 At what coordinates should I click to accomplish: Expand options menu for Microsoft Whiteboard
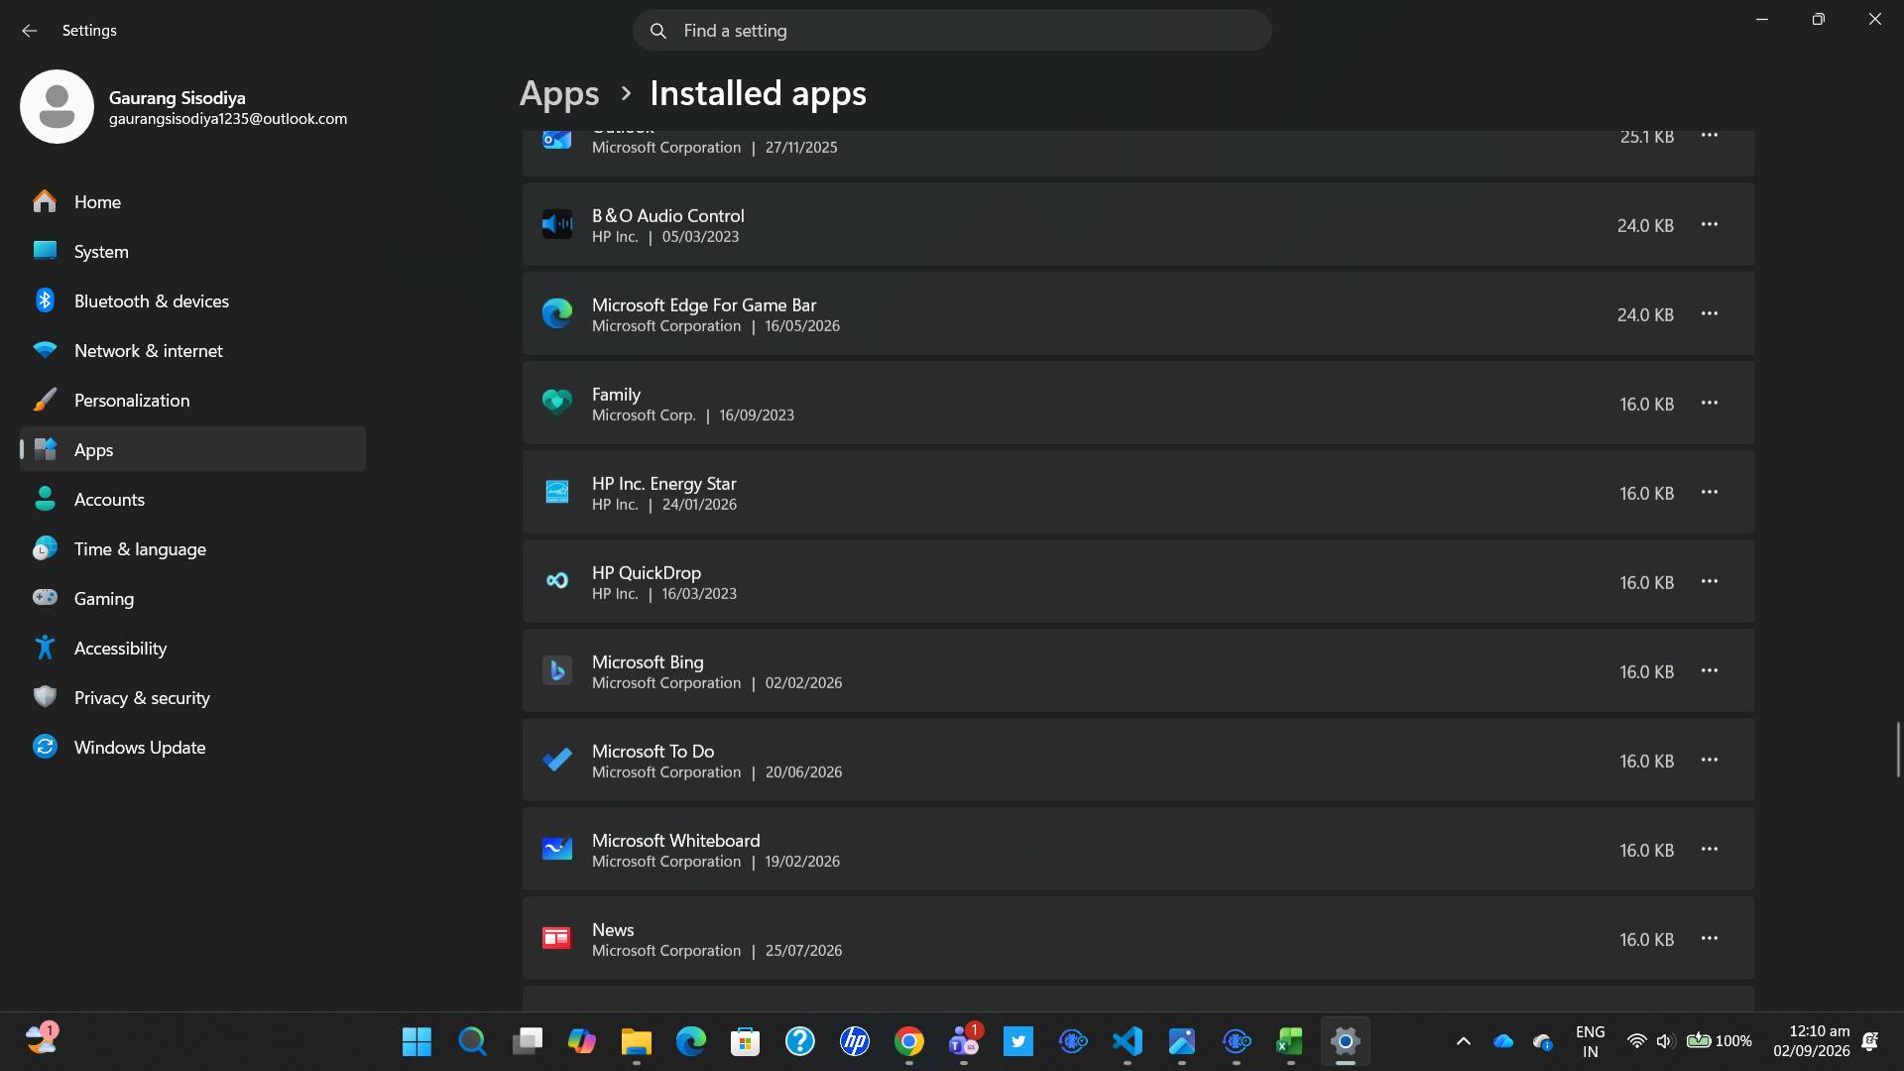tap(1709, 849)
